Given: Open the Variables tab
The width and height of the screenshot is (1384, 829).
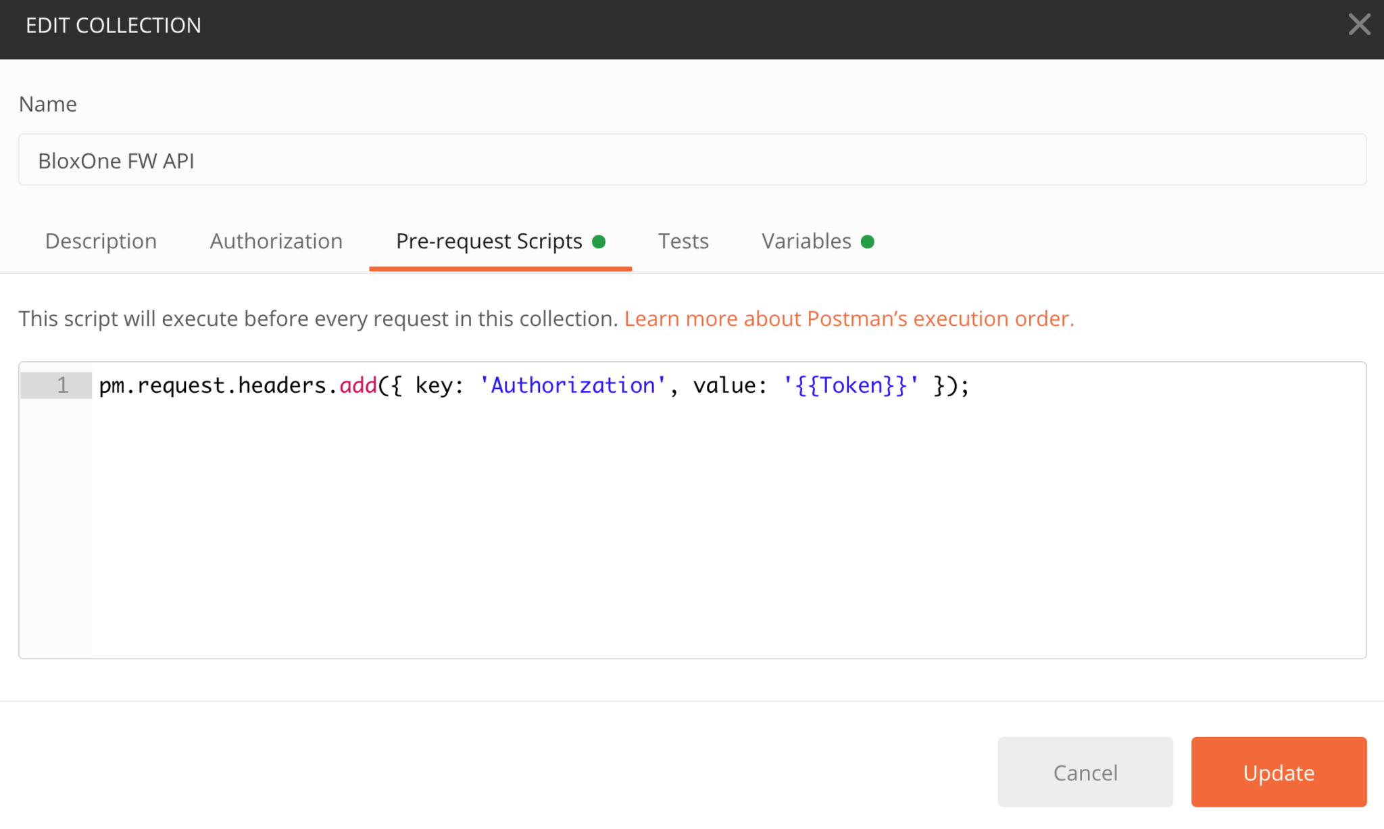Looking at the screenshot, I should coord(806,241).
